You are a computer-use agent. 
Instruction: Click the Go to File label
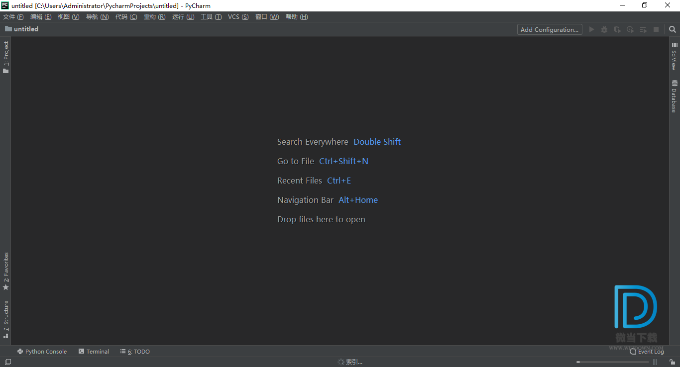pyautogui.click(x=296, y=161)
